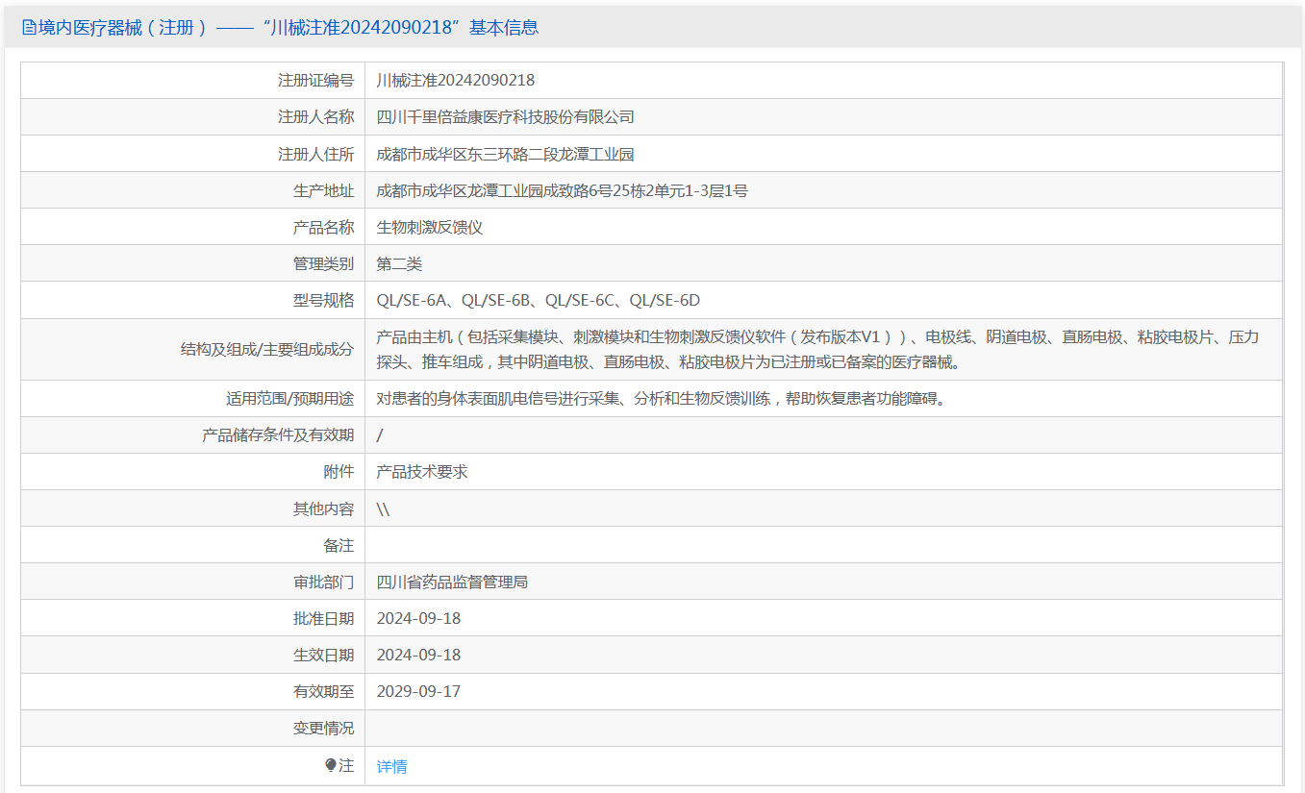Select the backslashes value in 其他内容 row
Screen dimensions: 1305x793
point(383,508)
